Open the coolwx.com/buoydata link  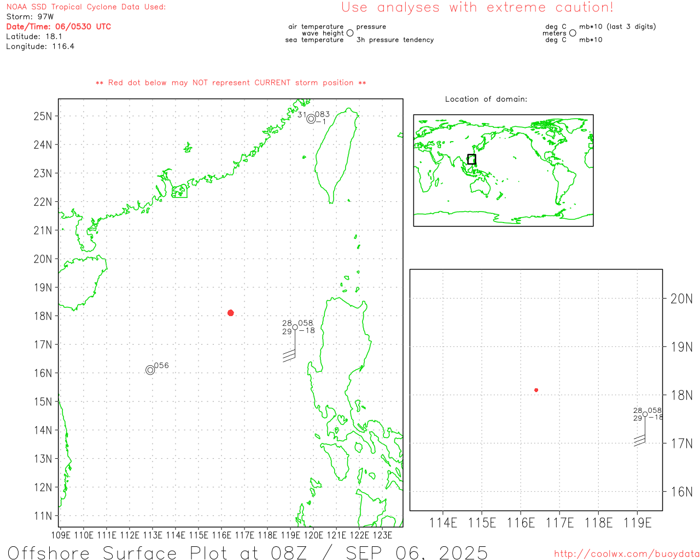click(627, 554)
